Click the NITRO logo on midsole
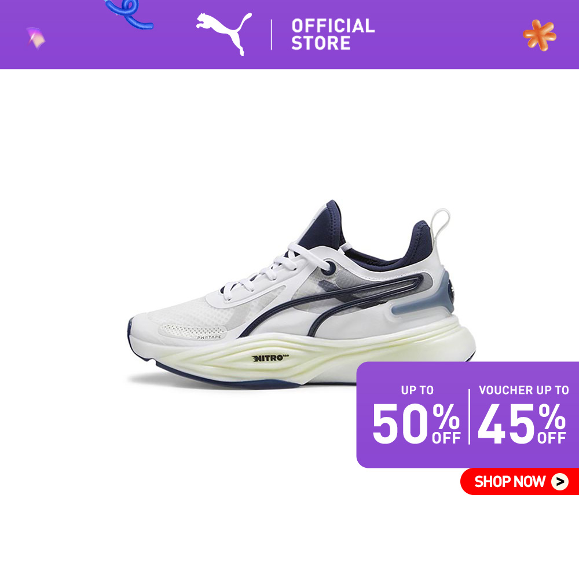This screenshot has width=579, height=579. point(270,358)
